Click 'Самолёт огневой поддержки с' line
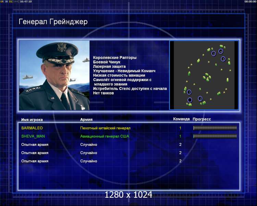The width and height of the screenshot is (257, 206). [x=122, y=80]
